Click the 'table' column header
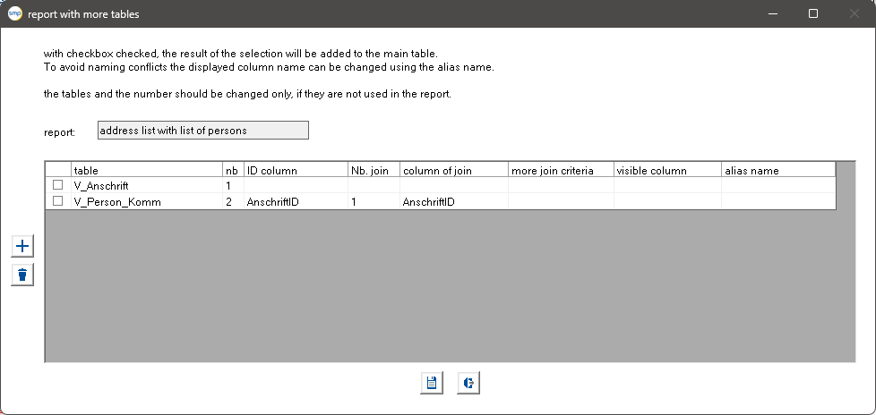The width and height of the screenshot is (876, 415). pos(147,170)
